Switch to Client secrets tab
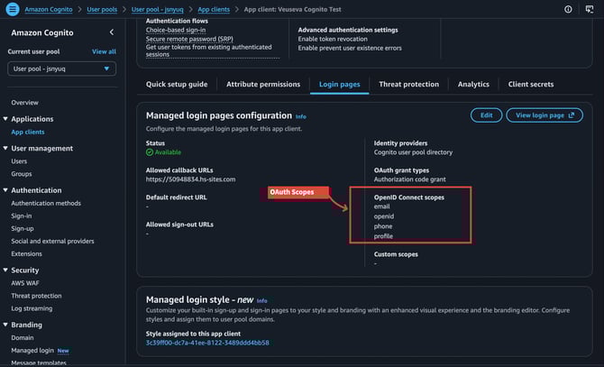The width and height of the screenshot is (604, 367). [531, 85]
